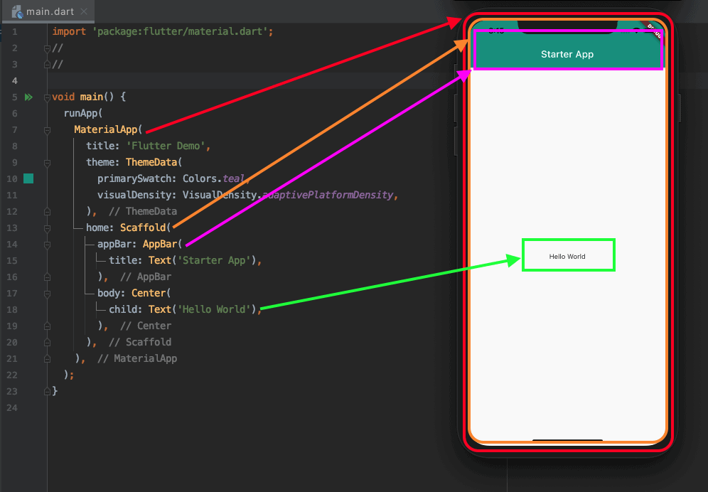The image size is (708, 492).
Task: Click the import keyword on line 1
Action: click(x=69, y=31)
